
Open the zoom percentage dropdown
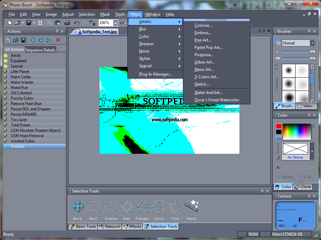tap(115, 23)
